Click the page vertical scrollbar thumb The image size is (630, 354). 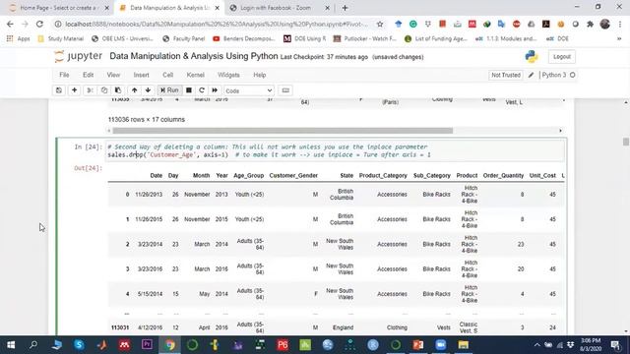(626, 142)
